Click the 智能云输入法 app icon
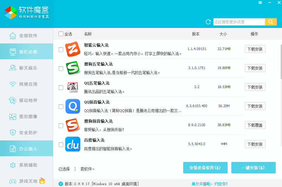Viewport: 282px width, 187px height. coord(73,49)
